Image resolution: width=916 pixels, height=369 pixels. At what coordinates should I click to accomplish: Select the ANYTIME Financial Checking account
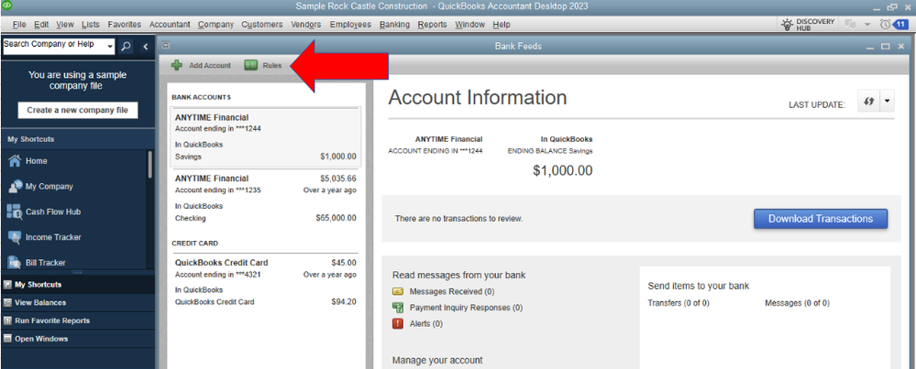265,198
